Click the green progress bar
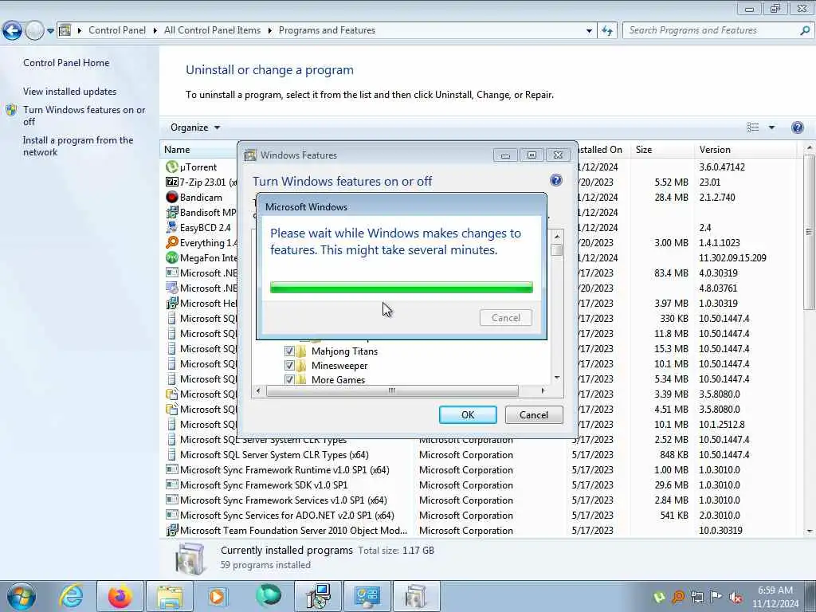This screenshot has height=612, width=816. tap(402, 287)
